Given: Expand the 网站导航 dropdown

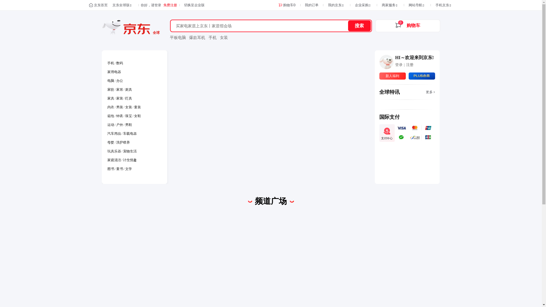Looking at the screenshot, I should click(416, 5).
